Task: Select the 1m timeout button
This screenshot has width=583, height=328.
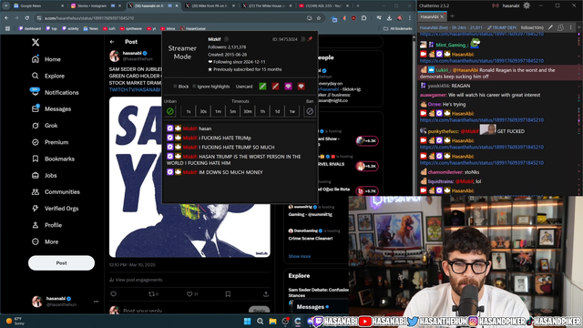Action: [218, 111]
